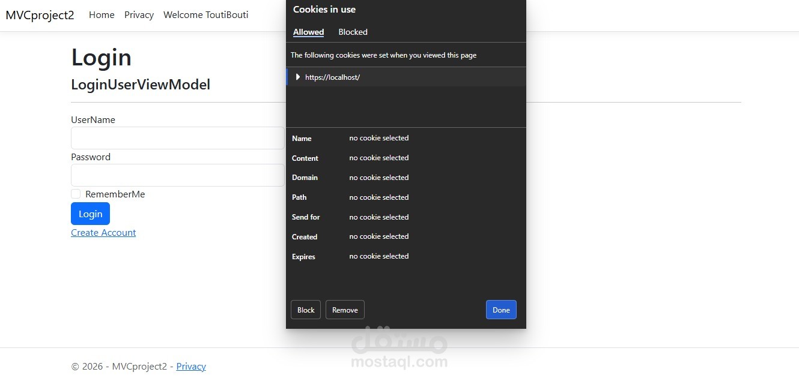The image size is (799, 378).
Task: Open the footer Privacy link
Action: (x=191, y=367)
